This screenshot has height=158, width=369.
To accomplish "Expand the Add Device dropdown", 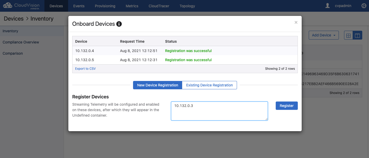I will coord(324,35).
